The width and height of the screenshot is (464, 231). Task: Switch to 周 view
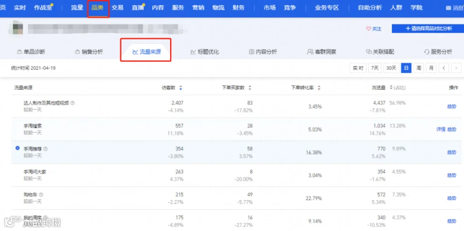[x=419, y=68]
